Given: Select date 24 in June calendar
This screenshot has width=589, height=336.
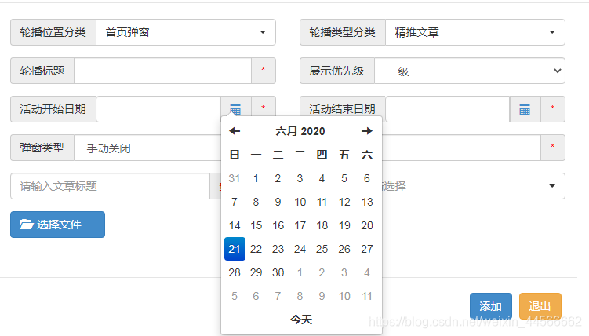Looking at the screenshot, I should 300,249.
